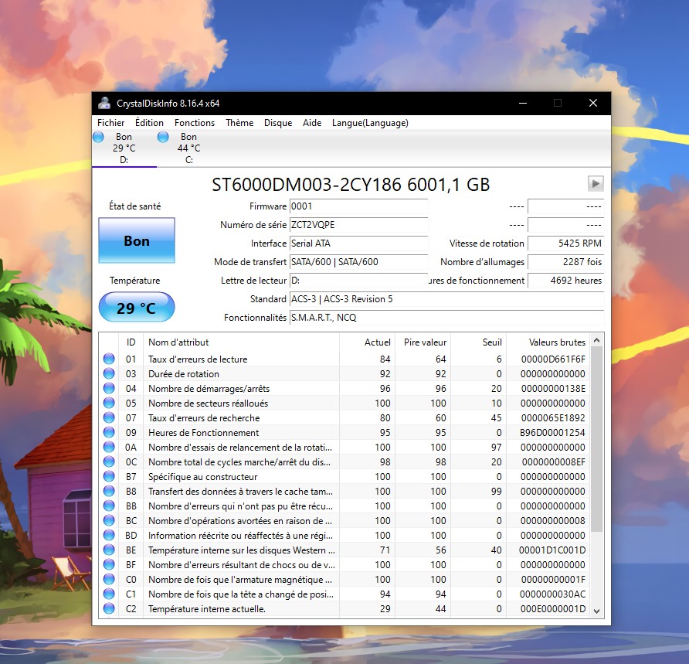This screenshot has width=689, height=664.
Task: Click the status orb for attribute 07
Action: tap(109, 417)
